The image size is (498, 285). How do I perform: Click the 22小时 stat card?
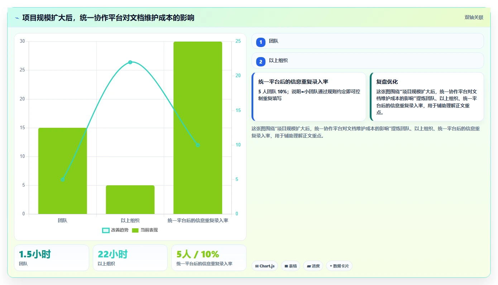pos(130,258)
